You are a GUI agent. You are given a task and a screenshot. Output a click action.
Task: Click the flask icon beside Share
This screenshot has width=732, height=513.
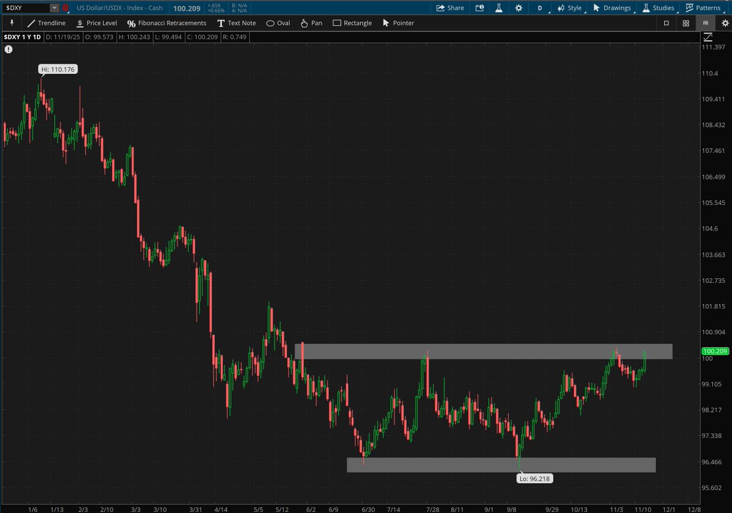click(x=498, y=8)
